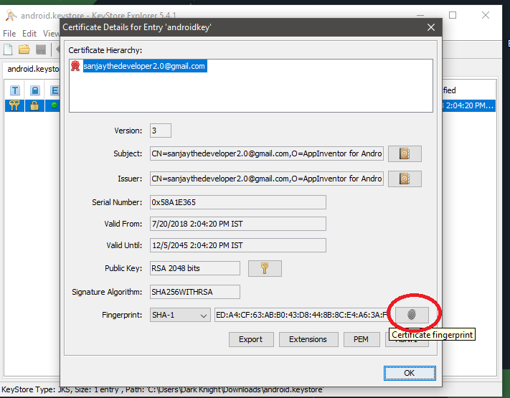Viewport: 510px width, 398px height.
Task: View Issuer distinguished name details button
Action: pos(405,179)
